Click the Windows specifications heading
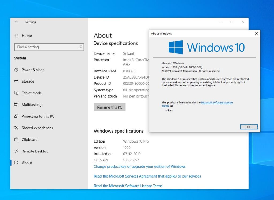 (119, 131)
